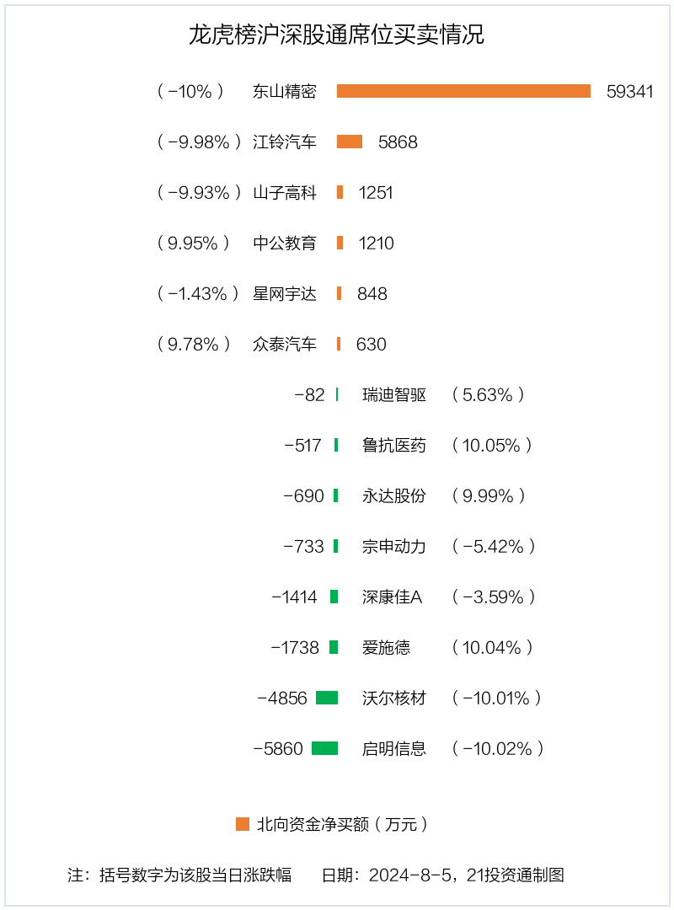
Task: Click the 沃尔核材 green bar
Action: 327,698
